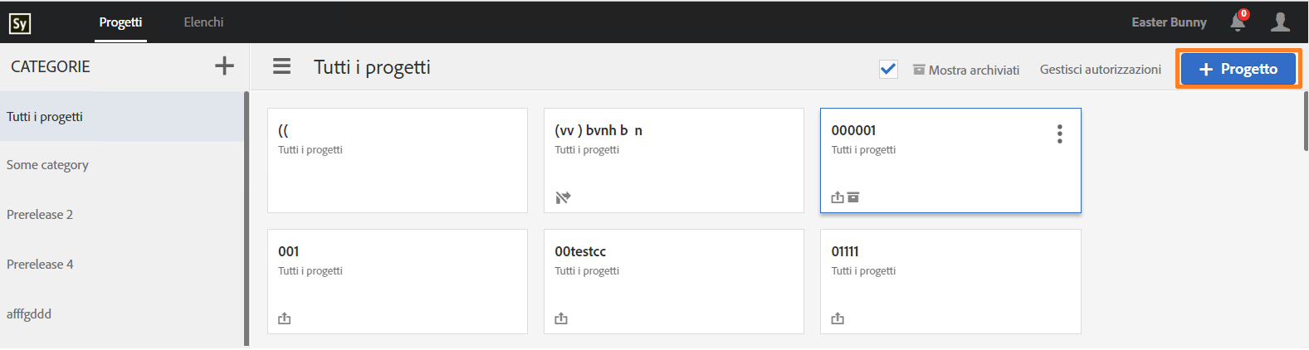Image resolution: width=1309 pixels, height=350 pixels.
Task: Click share icon on 001 project card
Action: [285, 318]
